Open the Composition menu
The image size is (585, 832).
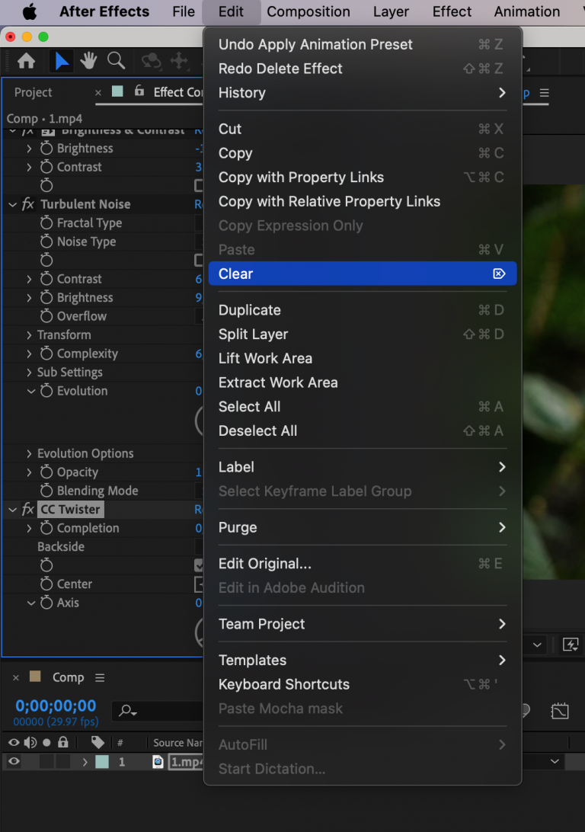click(308, 11)
